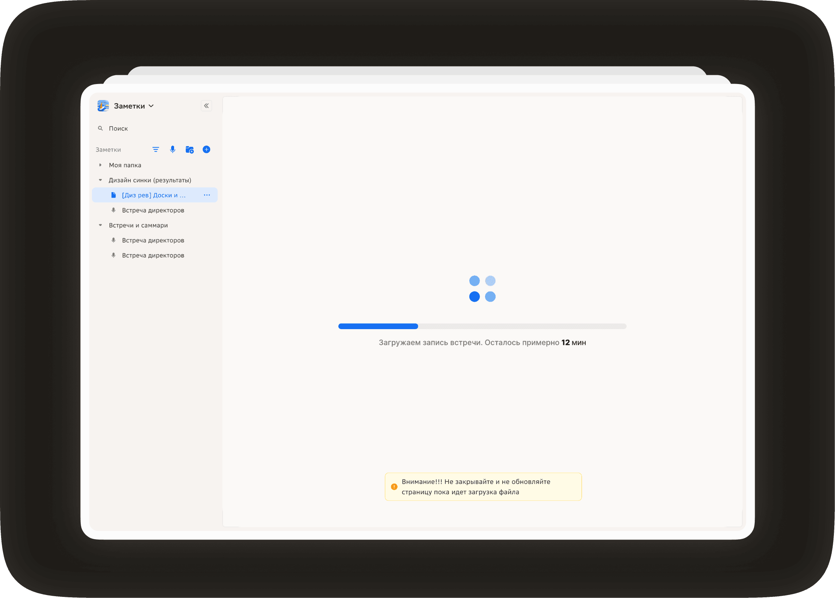835x598 pixels.
Task: Start a recording with the microphone icon
Action: pyautogui.click(x=173, y=149)
